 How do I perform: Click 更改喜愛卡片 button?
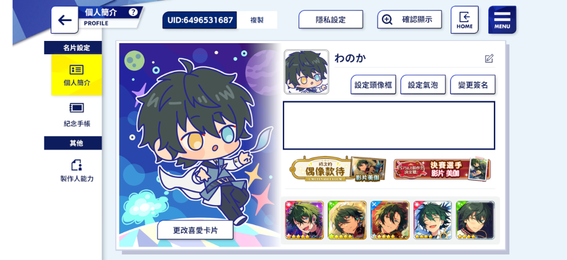click(x=195, y=230)
